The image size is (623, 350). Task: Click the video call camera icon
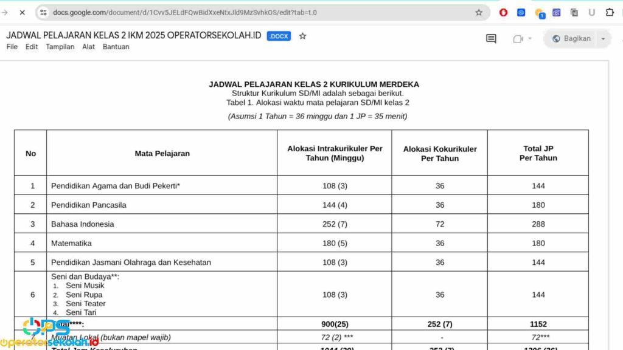click(x=518, y=38)
